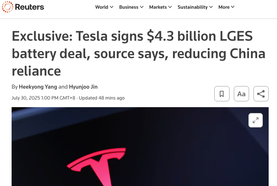The height and width of the screenshot is (186, 277).
Task: Expand the Sustainability menu chevron
Action: point(211,7)
